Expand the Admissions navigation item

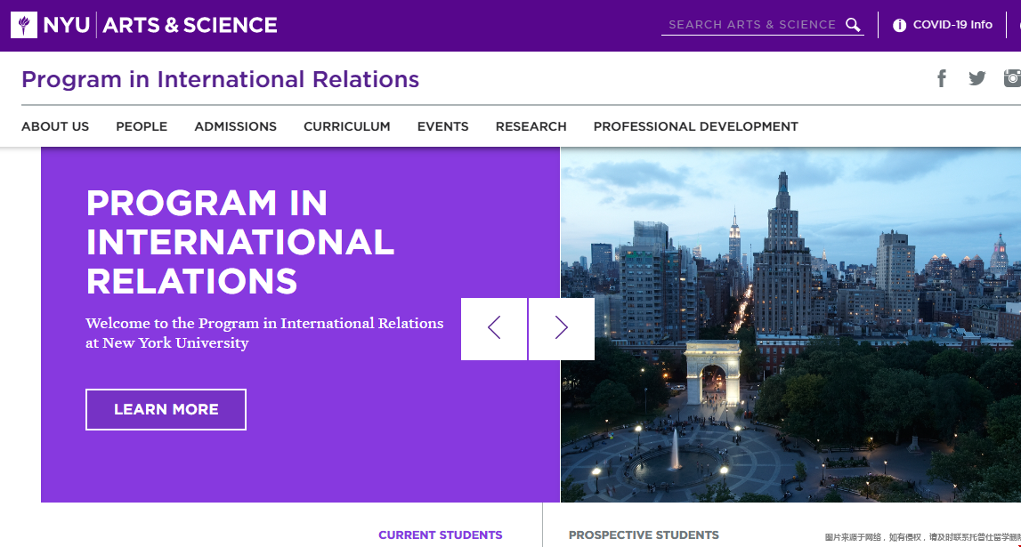[x=235, y=126]
